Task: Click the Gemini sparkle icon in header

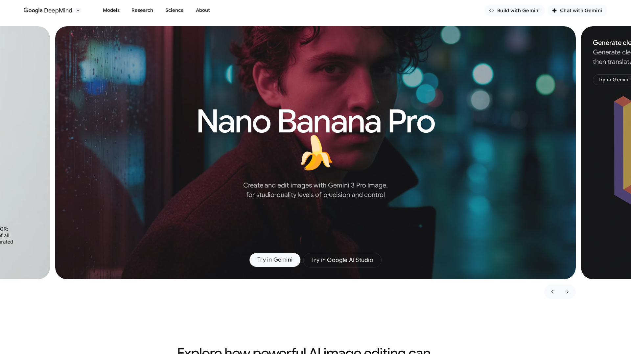Action: [x=554, y=10]
